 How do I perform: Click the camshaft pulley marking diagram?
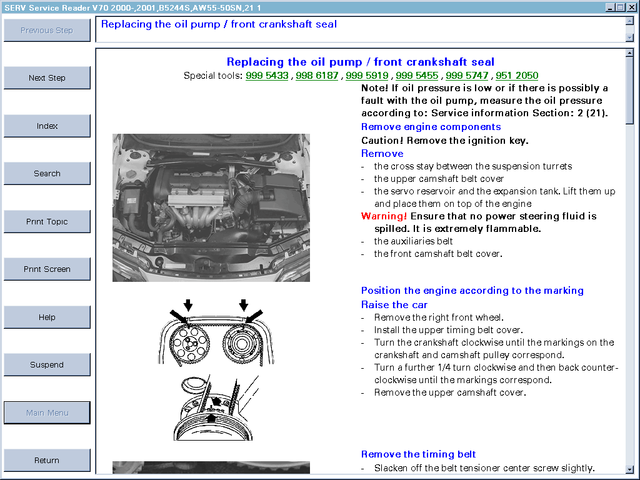216,332
